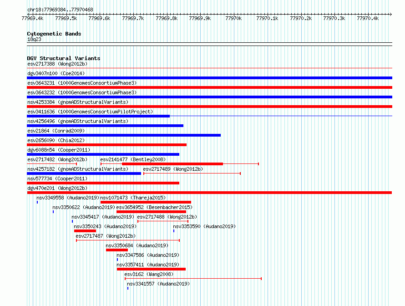Click the small blue marker under nsv3350622
Image resolution: width=405 pixels, height=306 pixels.
pyautogui.click(x=53, y=212)
